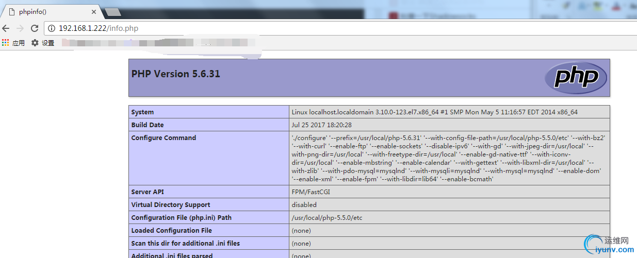Click the browser back arrow

pyautogui.click(x=6, y=28)
